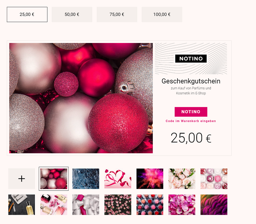
Task: Select the pink flower petals design
Action: tap(182, 205)
